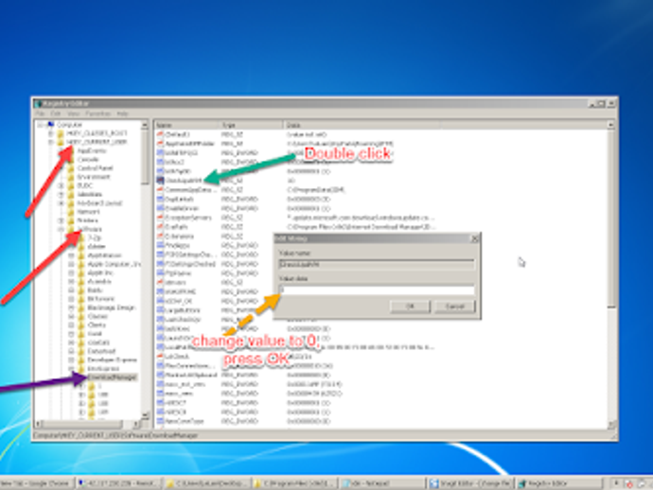Select the DownloadManager key
This screenshot has height=490, width=653.
112,377
